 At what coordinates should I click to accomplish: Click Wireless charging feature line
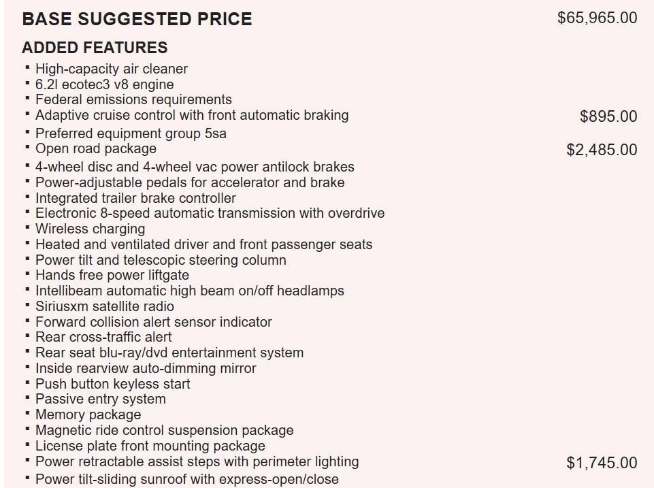pyautogui.click(x=90, y=229)
